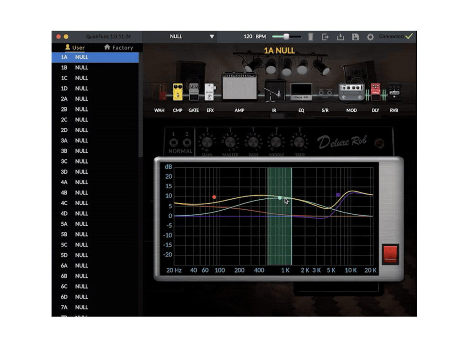
Task: Switch to the Factory presets tab
Action: click(119, 48)
